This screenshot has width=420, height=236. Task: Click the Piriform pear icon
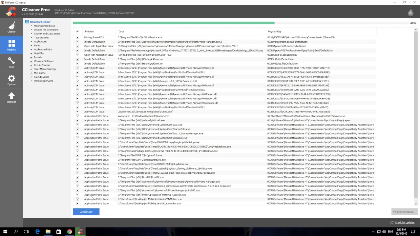click(x=410, y=12)
